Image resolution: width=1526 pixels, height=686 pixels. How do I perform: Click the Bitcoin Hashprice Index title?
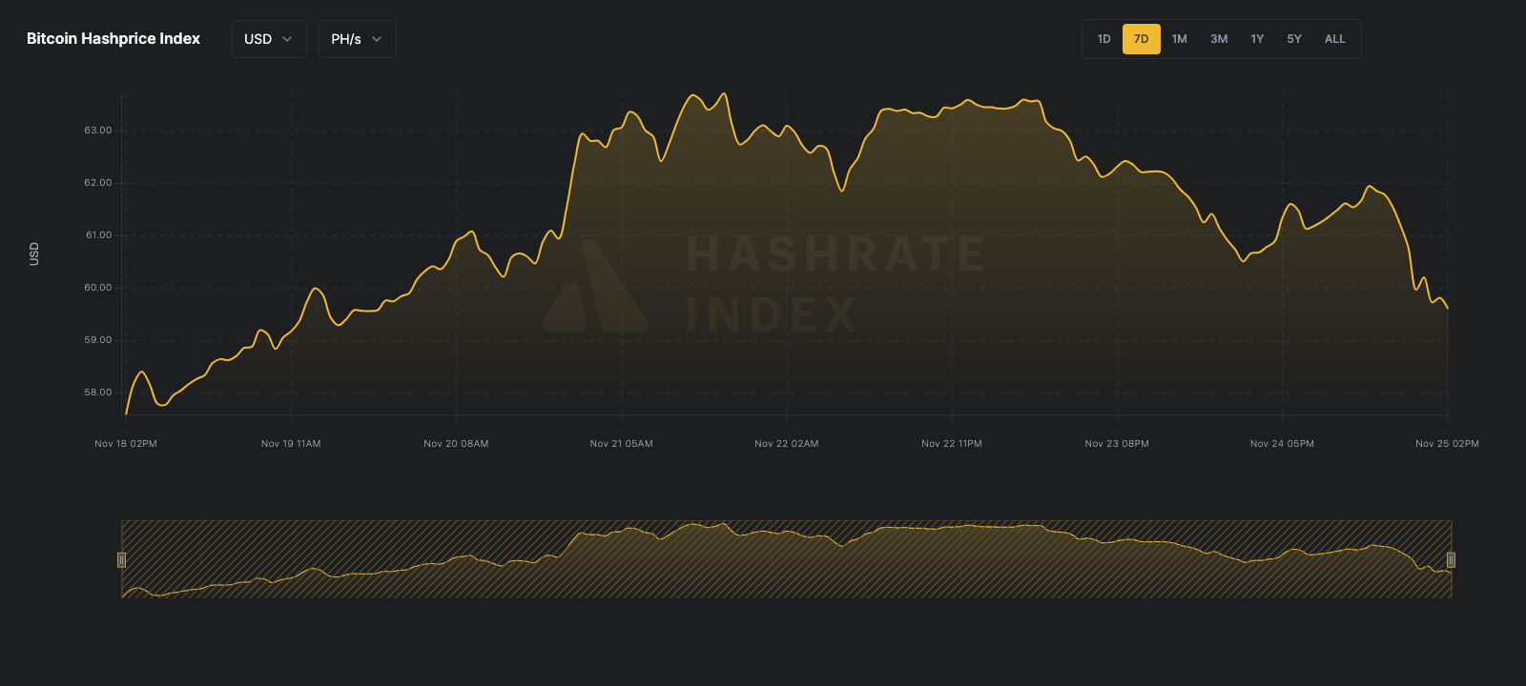[113, 39]
